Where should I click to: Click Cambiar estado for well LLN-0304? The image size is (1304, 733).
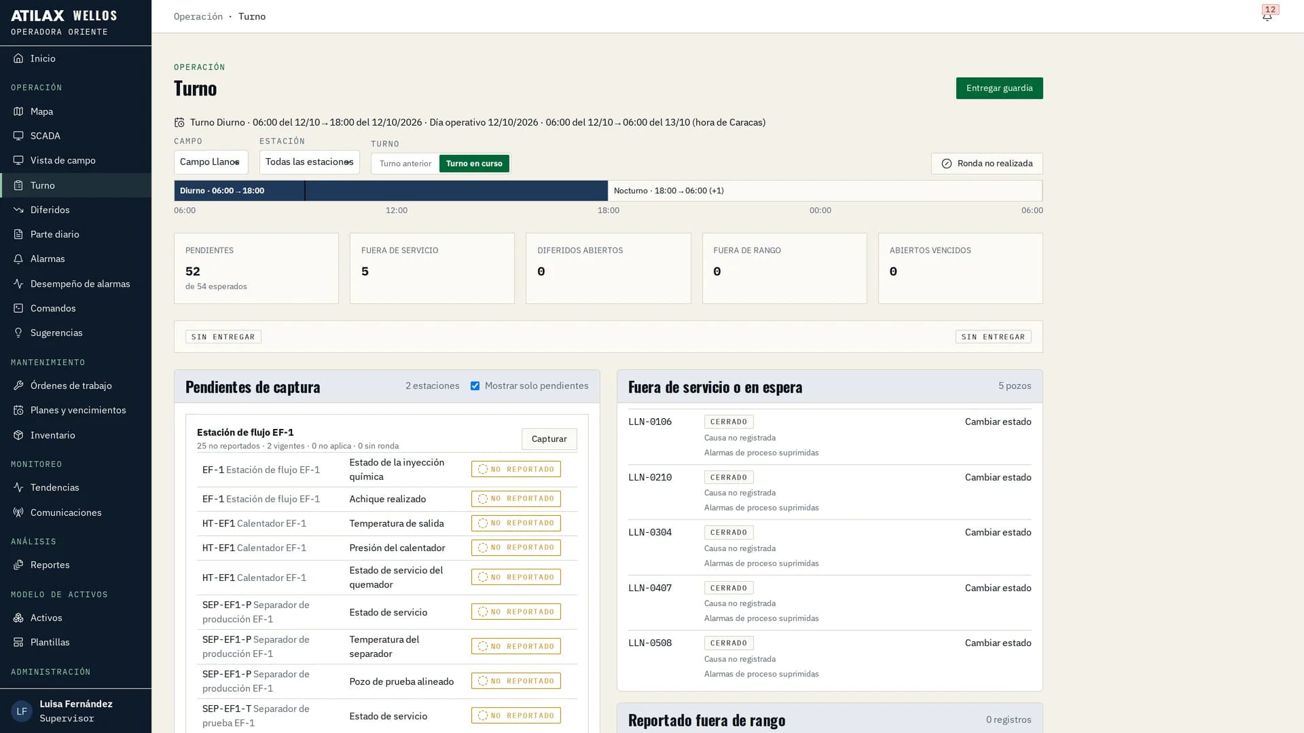[x=998, y=532]
